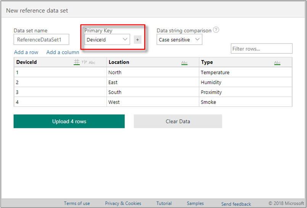Image resolution: width=307 pixels, height=208 pixels.
Task: Expand the Primary Key dropdown
Action: (107, 40)
